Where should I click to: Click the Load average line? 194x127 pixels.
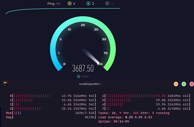pos(125,117)
